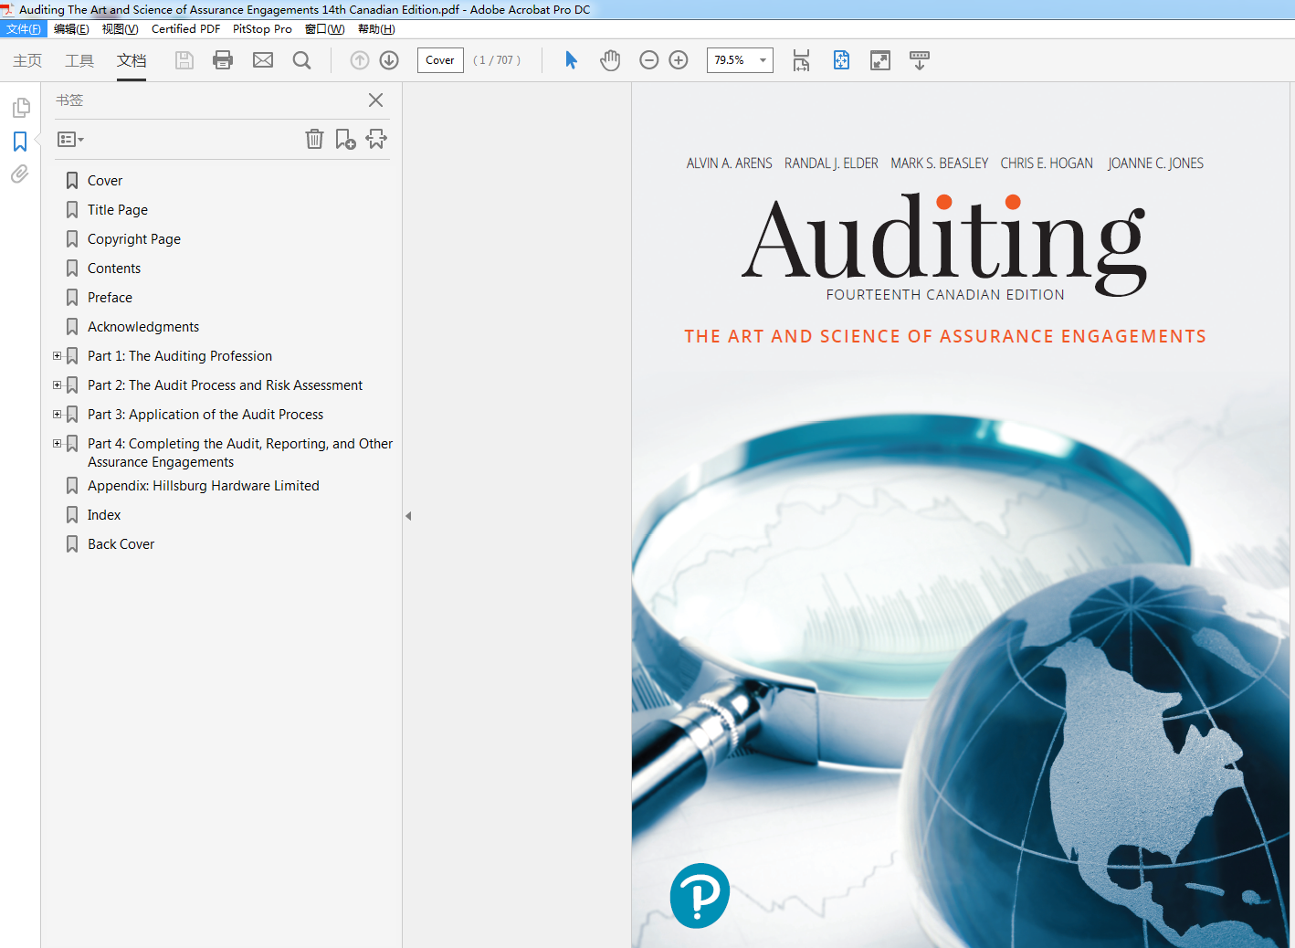Open the 帮助(H) menu
Viewport: 1295px width, 948px height.
tap(376, 29)
